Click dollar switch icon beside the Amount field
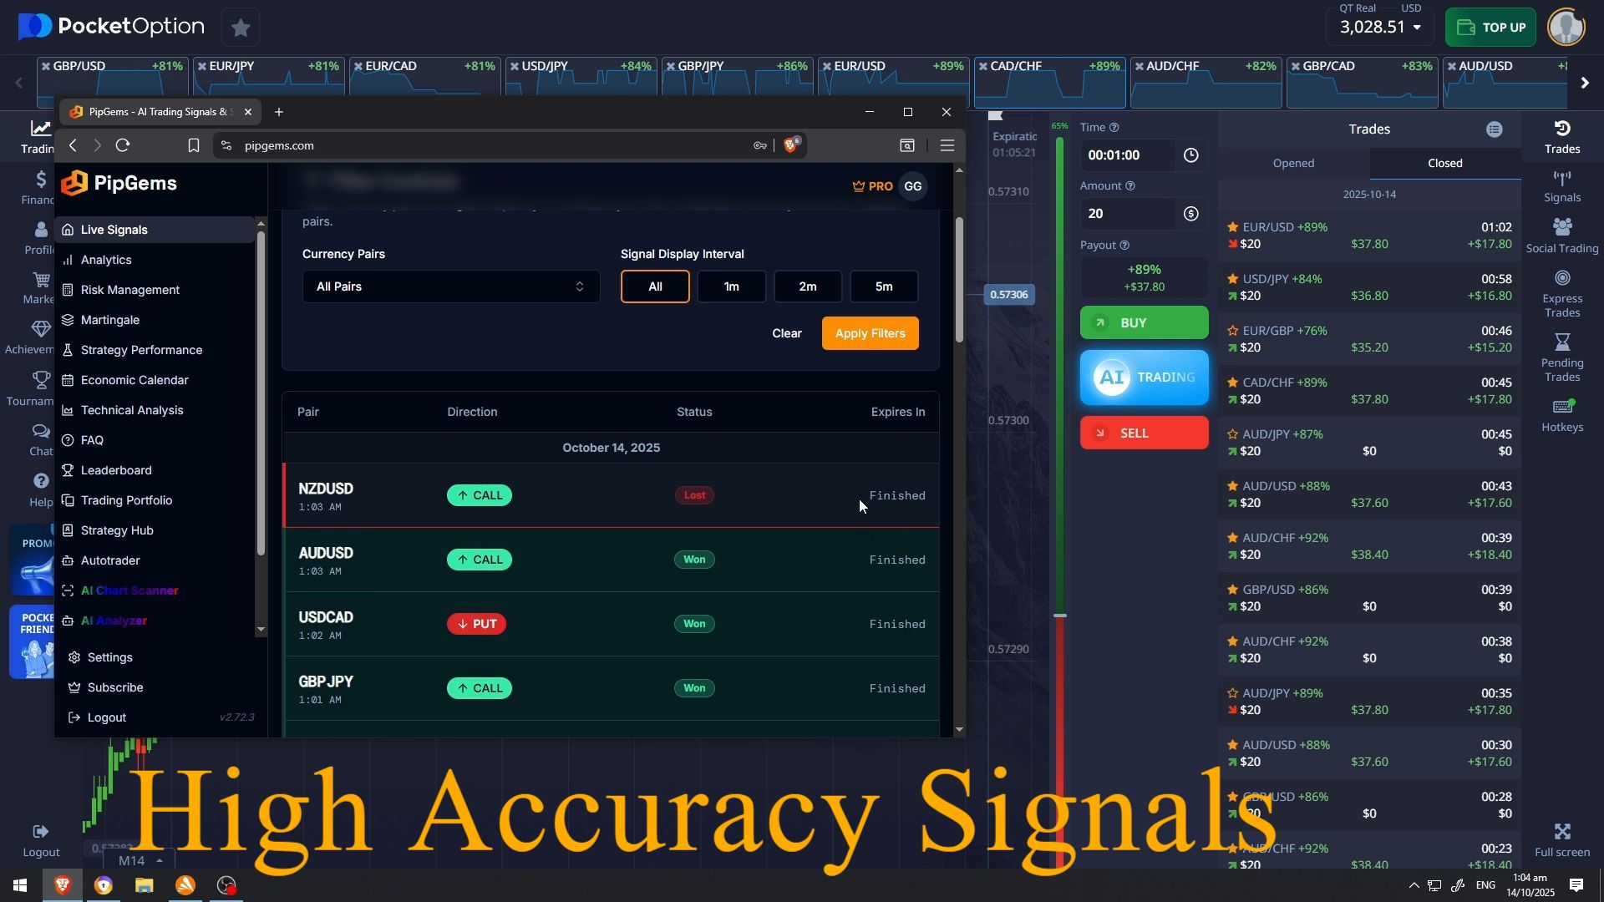Viewport: 1604px width, 902px height. pyautogui.click(x=1190, y=214)
